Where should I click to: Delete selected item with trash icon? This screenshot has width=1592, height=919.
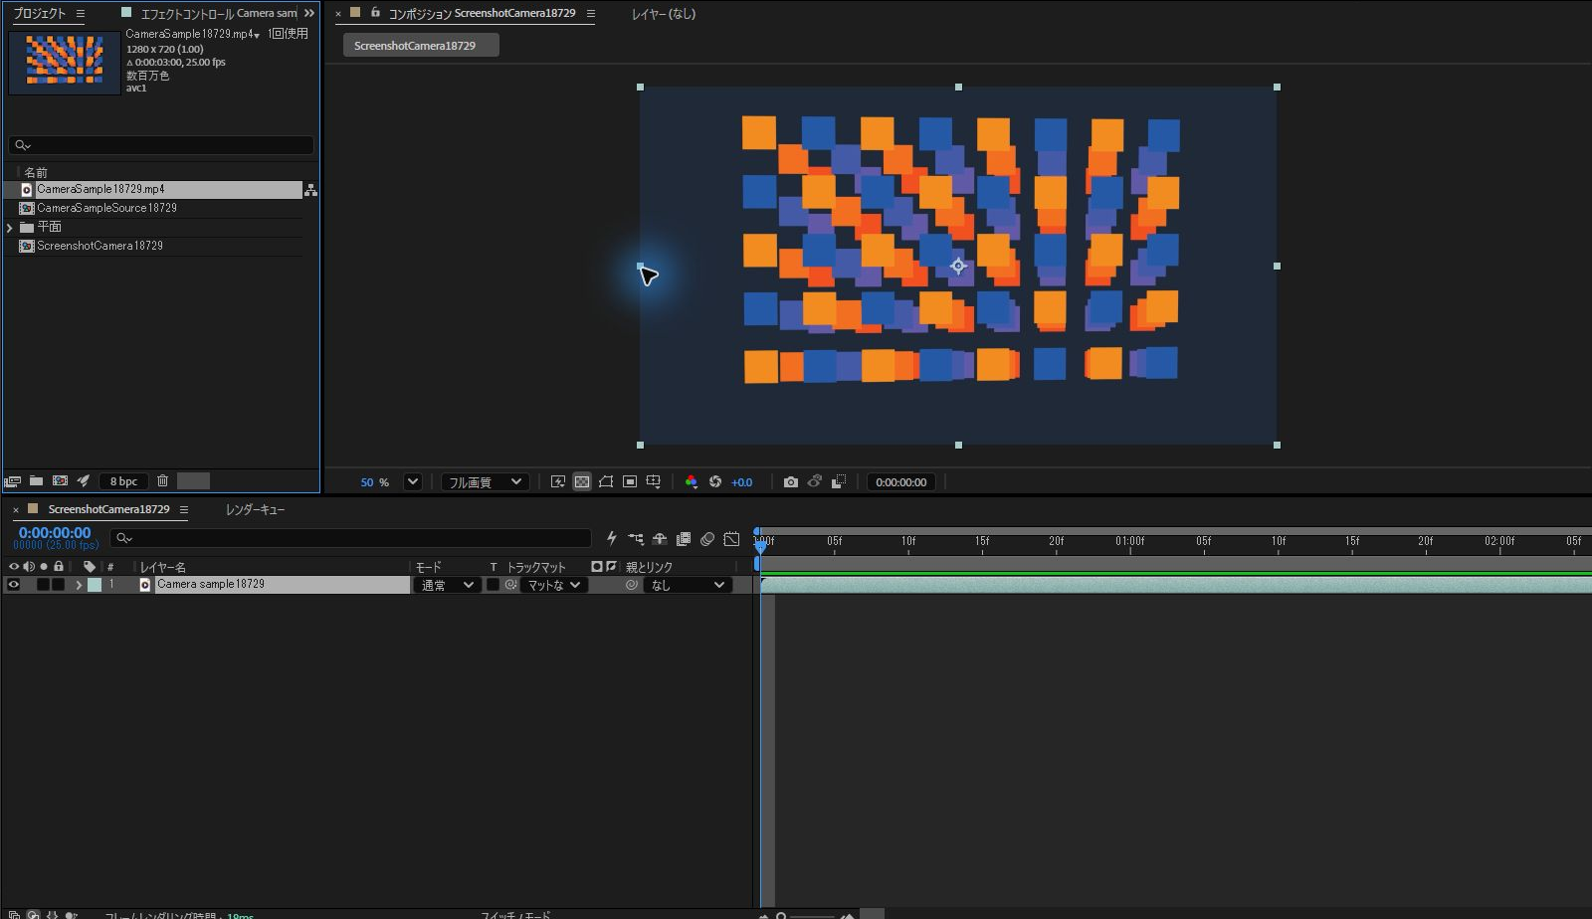(163, 480)
